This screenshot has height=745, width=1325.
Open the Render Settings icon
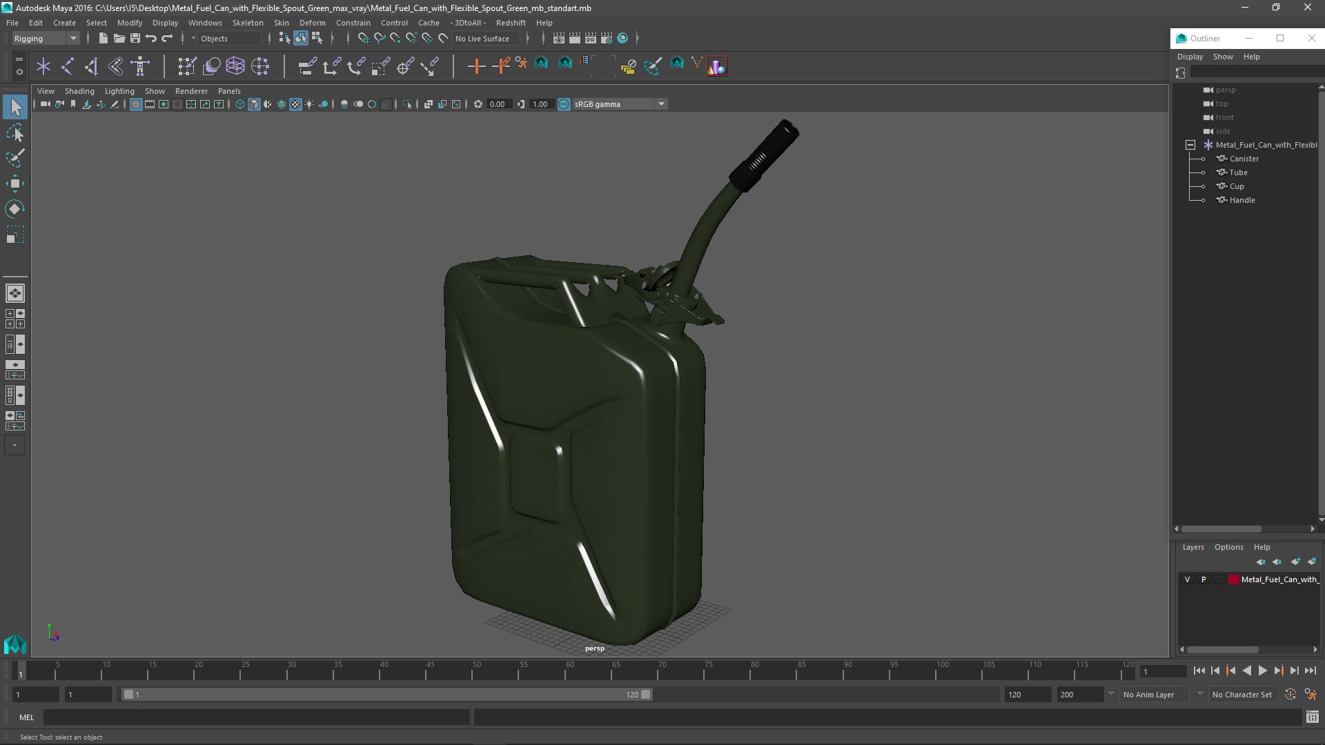tap(607, 39)
